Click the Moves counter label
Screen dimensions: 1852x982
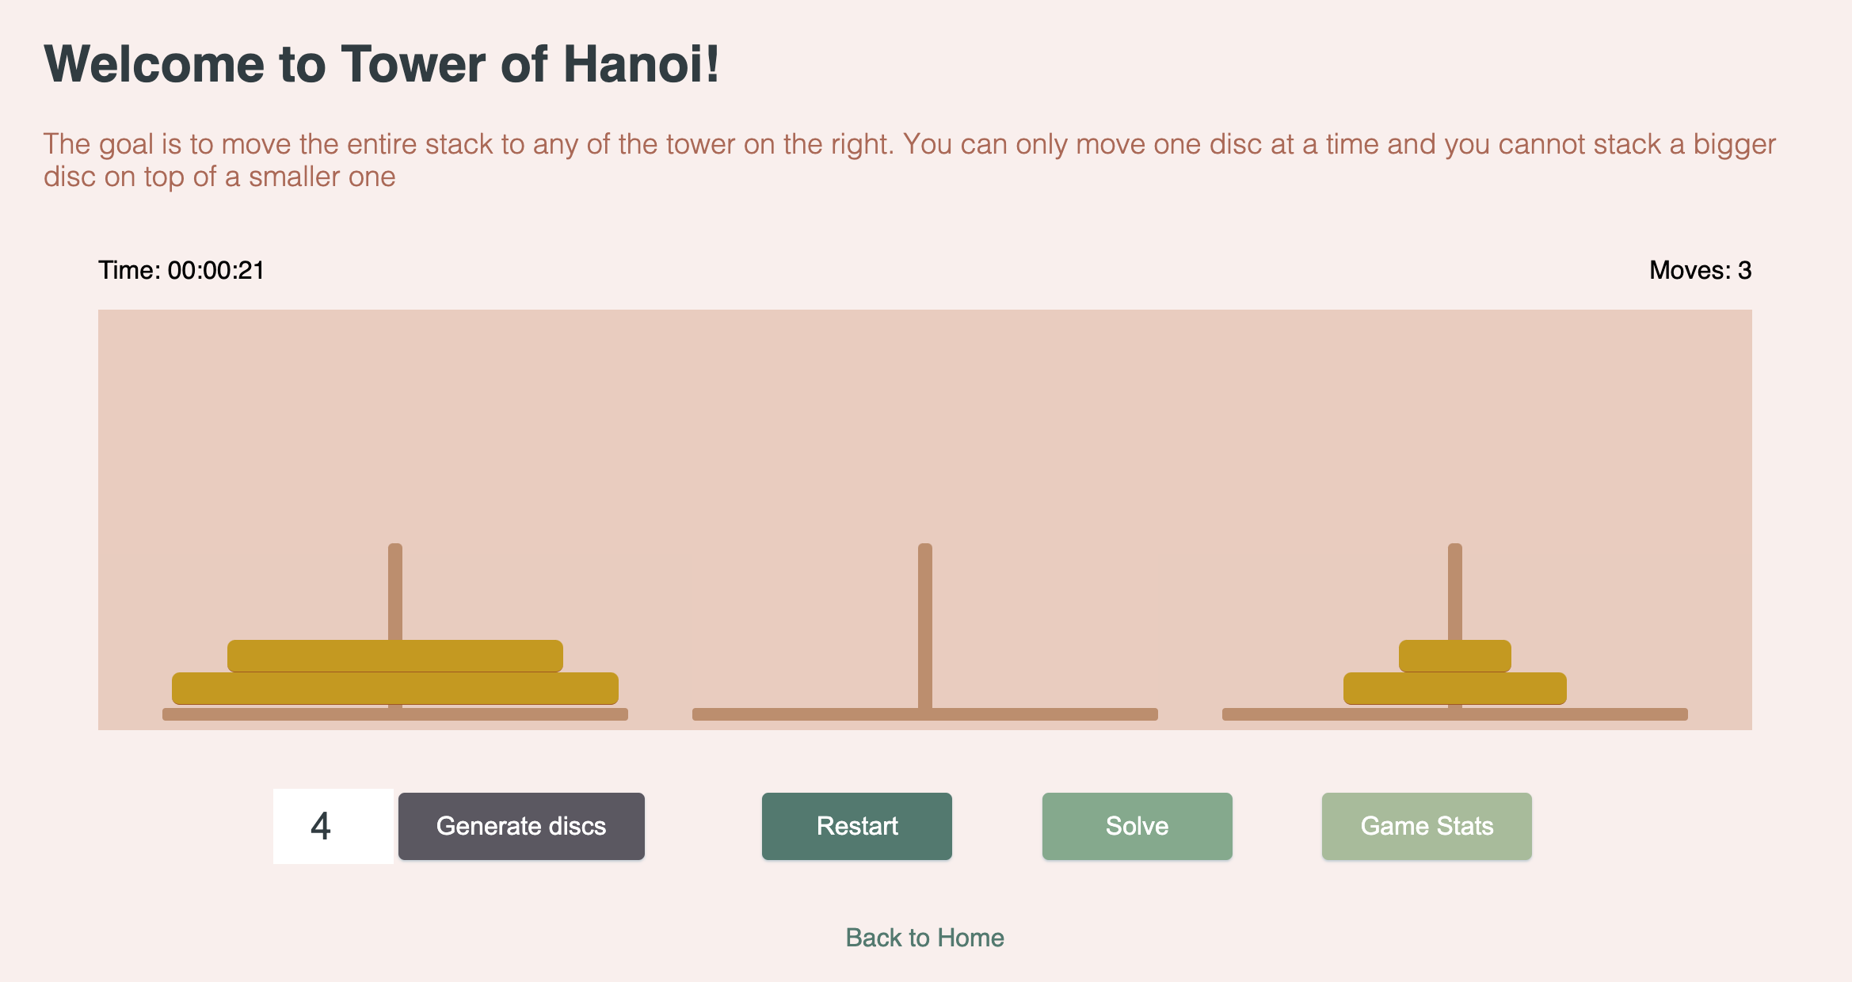coord(1701,270)
